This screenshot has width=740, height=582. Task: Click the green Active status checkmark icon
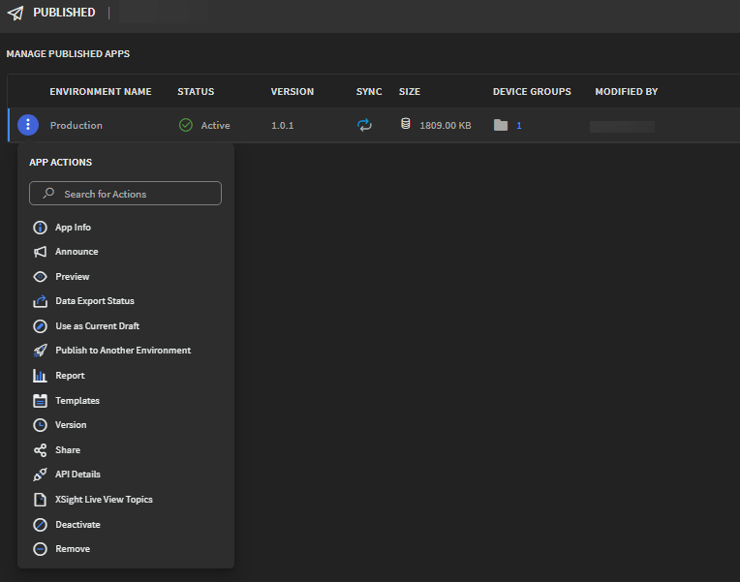(x=186, y=125)
